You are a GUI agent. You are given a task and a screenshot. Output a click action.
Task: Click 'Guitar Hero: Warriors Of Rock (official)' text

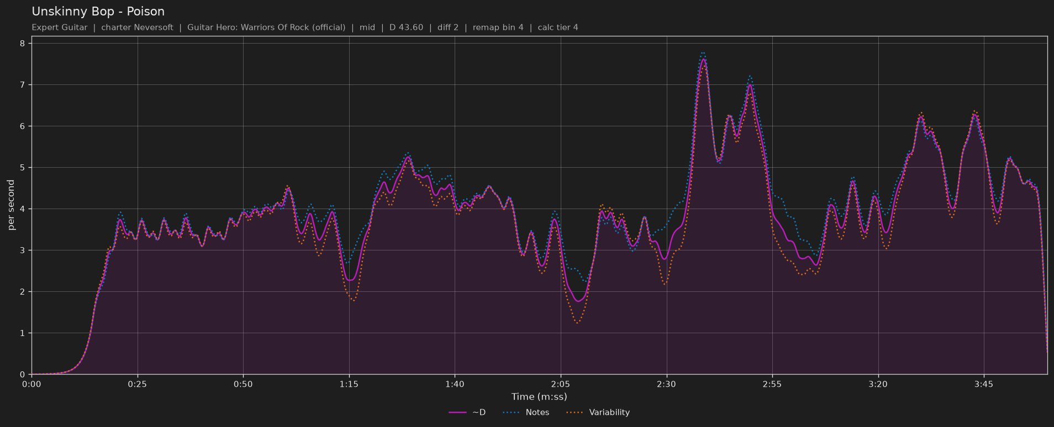click(x=266, y=28)
